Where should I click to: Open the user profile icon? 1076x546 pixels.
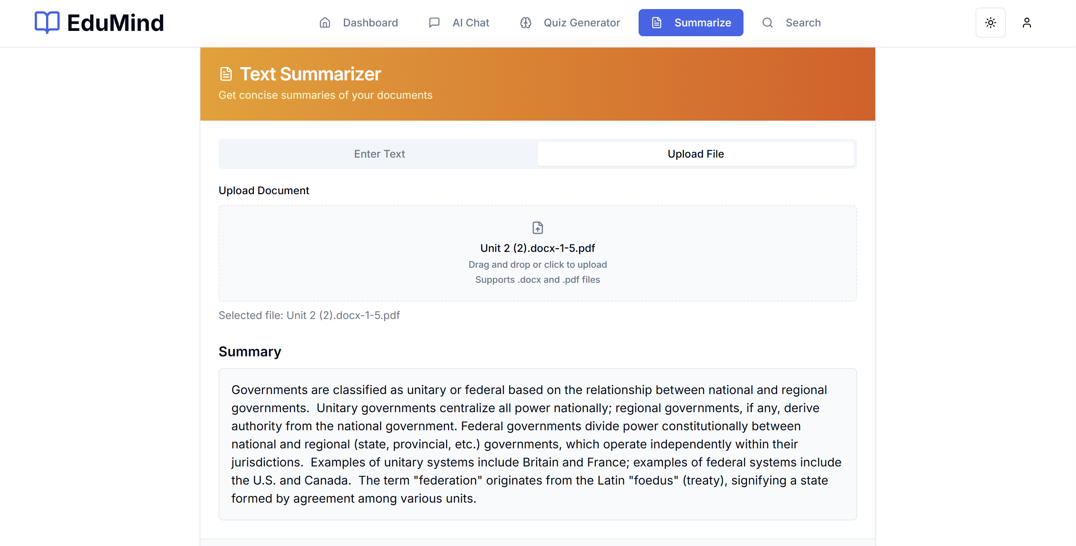click(1026, 23)
